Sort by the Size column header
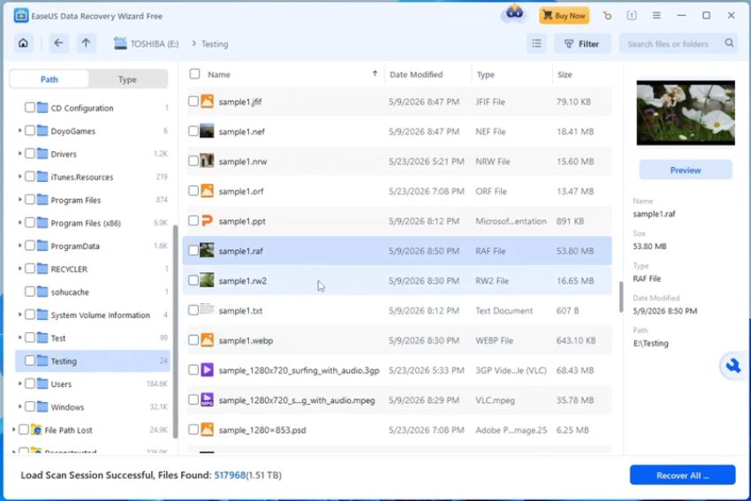Screen dimensions: 751x501 (565, 74)
